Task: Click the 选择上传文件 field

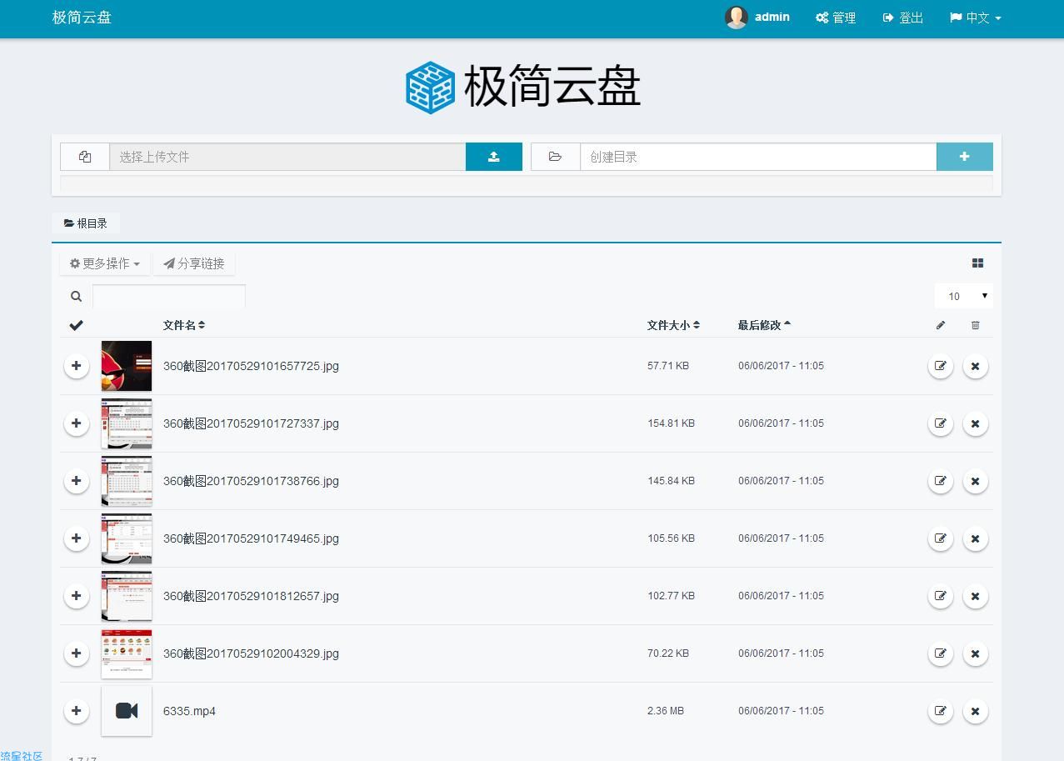Action: [287, 157]
